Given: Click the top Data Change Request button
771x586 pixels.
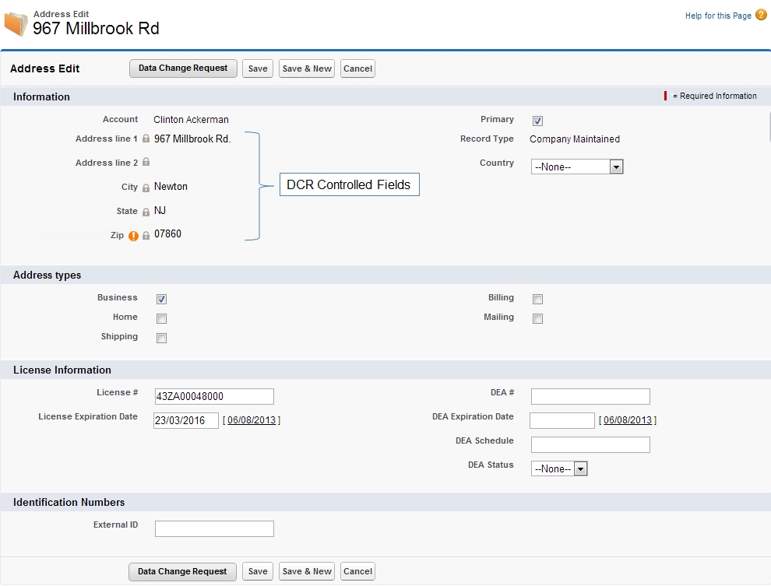Looking at the screenshot, I should 183,68.
